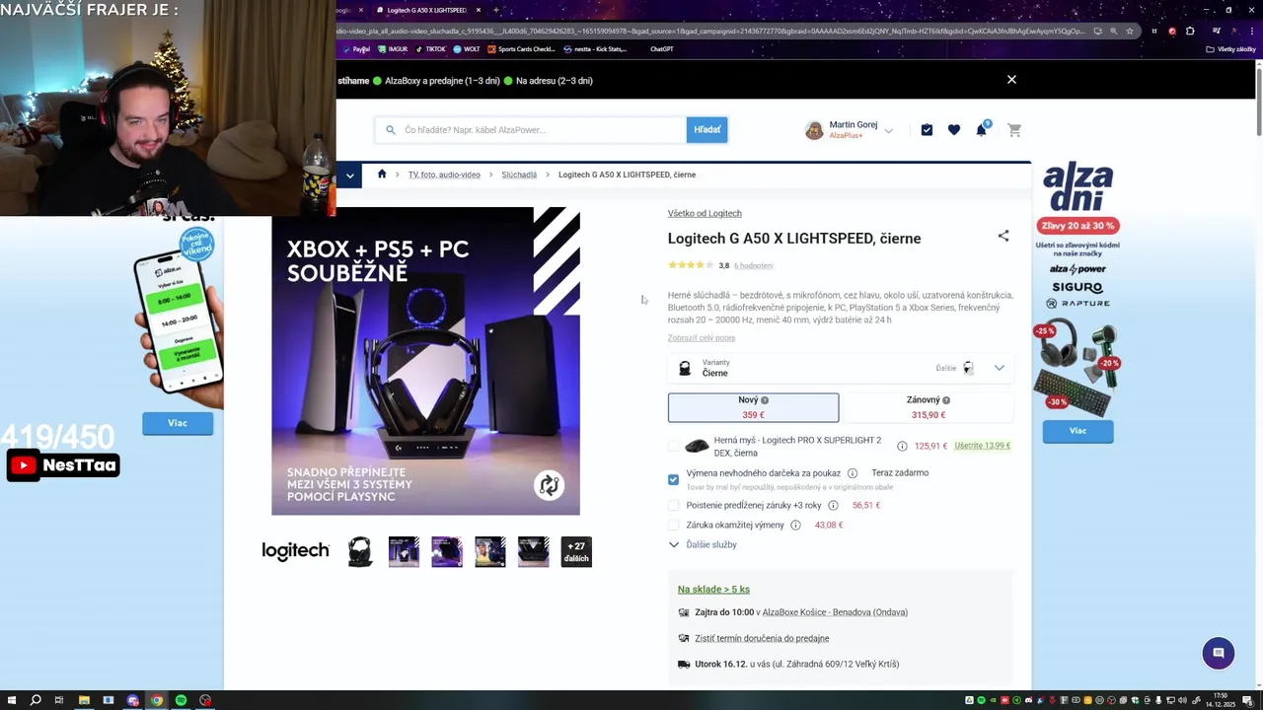Open Všetko od Logitech link
The height and width of the screenshot is (710, 1263).
click(705, 214)
